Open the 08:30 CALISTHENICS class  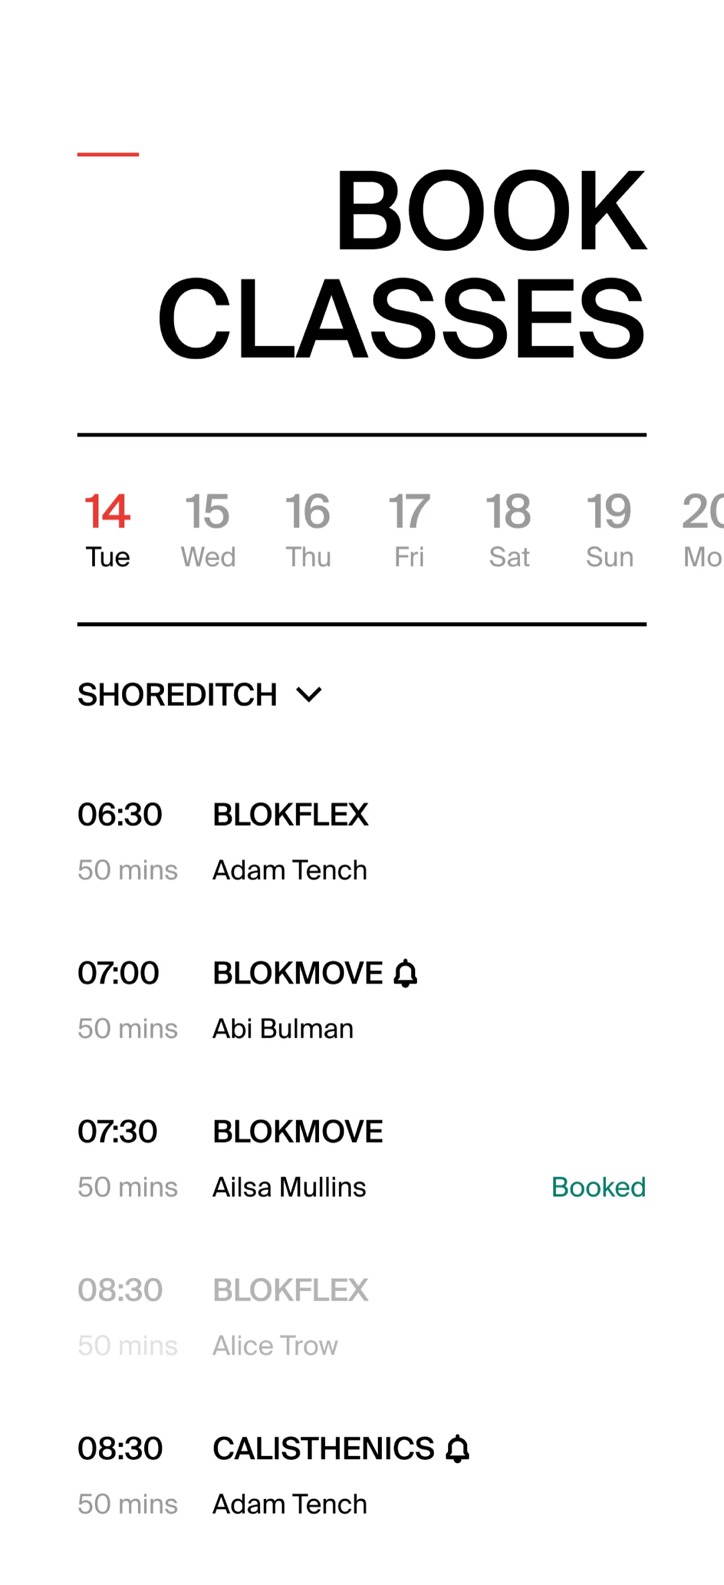pos(324,1449)
